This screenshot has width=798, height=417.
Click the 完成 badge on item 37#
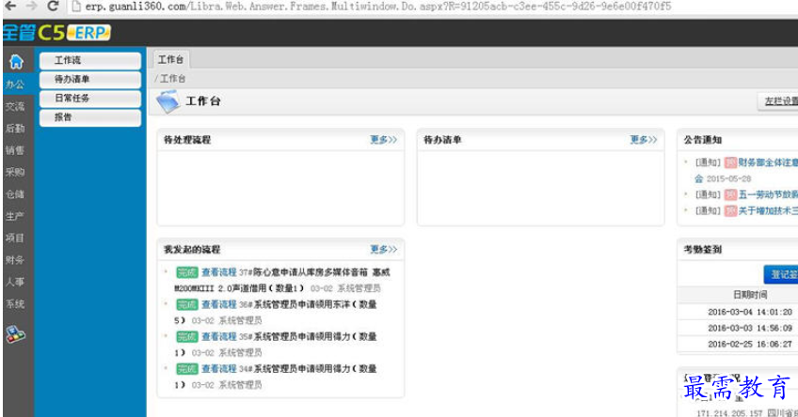pos(186,272)
